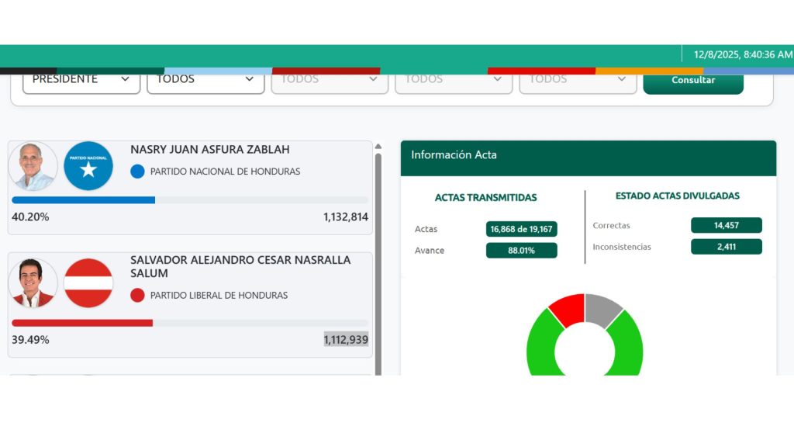Open the second TODOS dropdown
Image resolution: width=794 pixels, height=447 pixels.
point(330,80)
